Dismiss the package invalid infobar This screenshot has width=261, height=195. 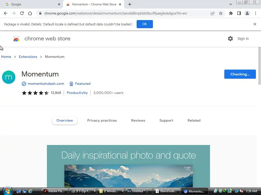(255, 24)
